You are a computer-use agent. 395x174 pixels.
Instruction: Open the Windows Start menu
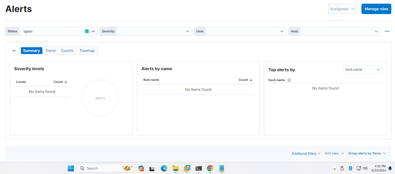pos(71,168)
